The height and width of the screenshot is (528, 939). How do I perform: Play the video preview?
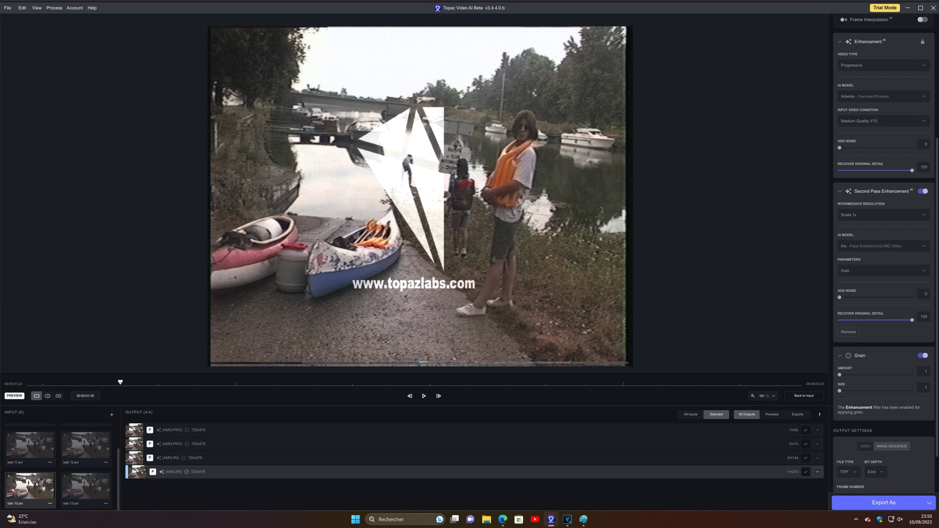click(424, 396)
